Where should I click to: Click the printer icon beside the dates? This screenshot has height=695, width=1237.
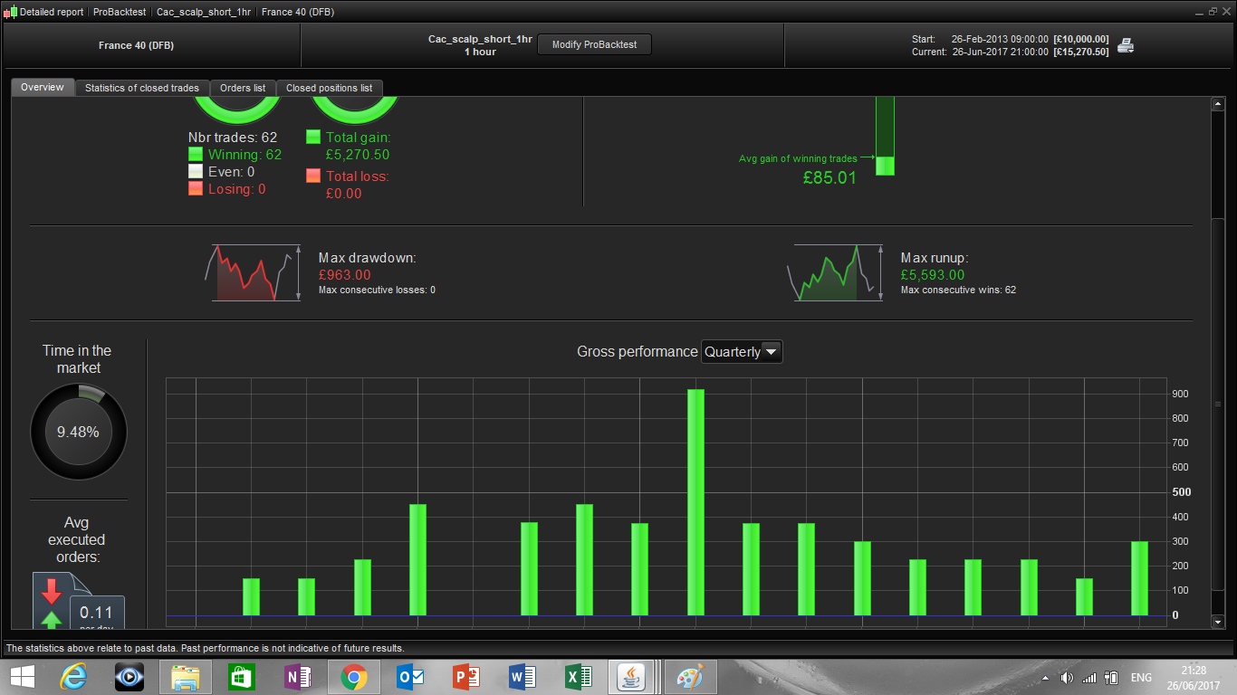(x=1126, y=45)
